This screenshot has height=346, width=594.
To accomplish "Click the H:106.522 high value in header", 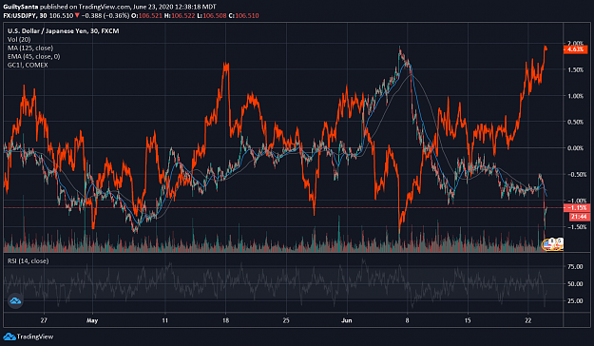I will click(181, 15).
